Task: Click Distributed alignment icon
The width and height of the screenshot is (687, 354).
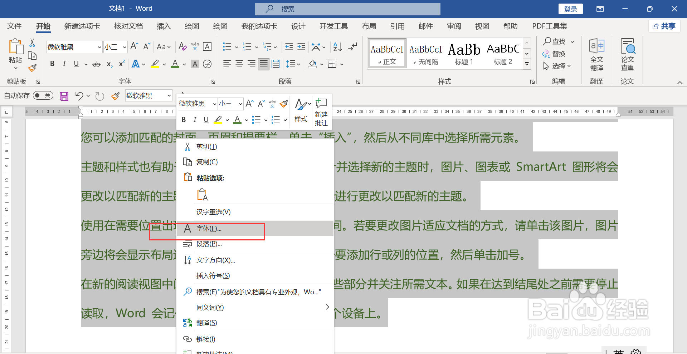Action: 276,64
